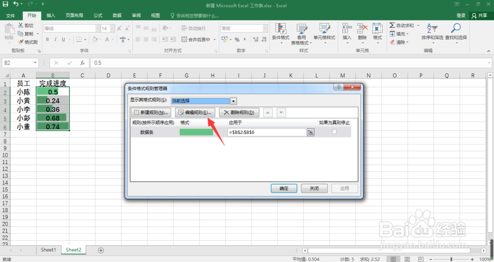This screenshot has width=494, height=262.
Task: Click the sign-in link in the title area
Action: point(461,15)
